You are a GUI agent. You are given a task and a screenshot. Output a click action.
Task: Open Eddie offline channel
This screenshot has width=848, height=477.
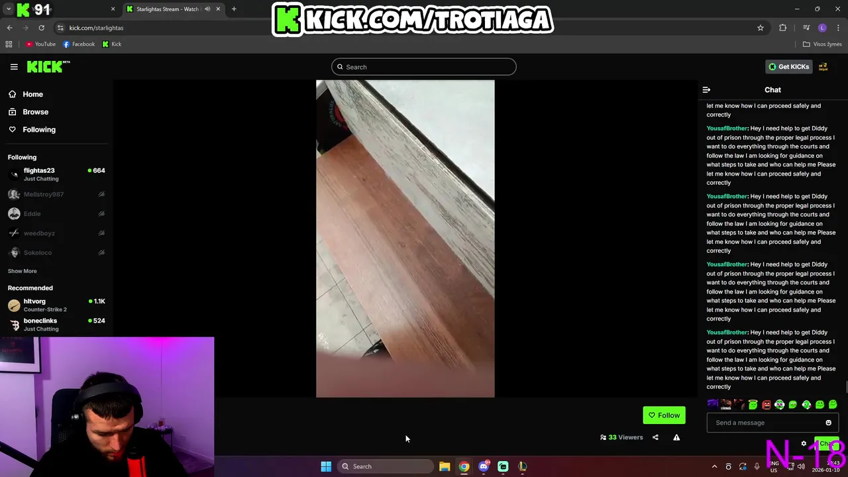coord(56,213)
